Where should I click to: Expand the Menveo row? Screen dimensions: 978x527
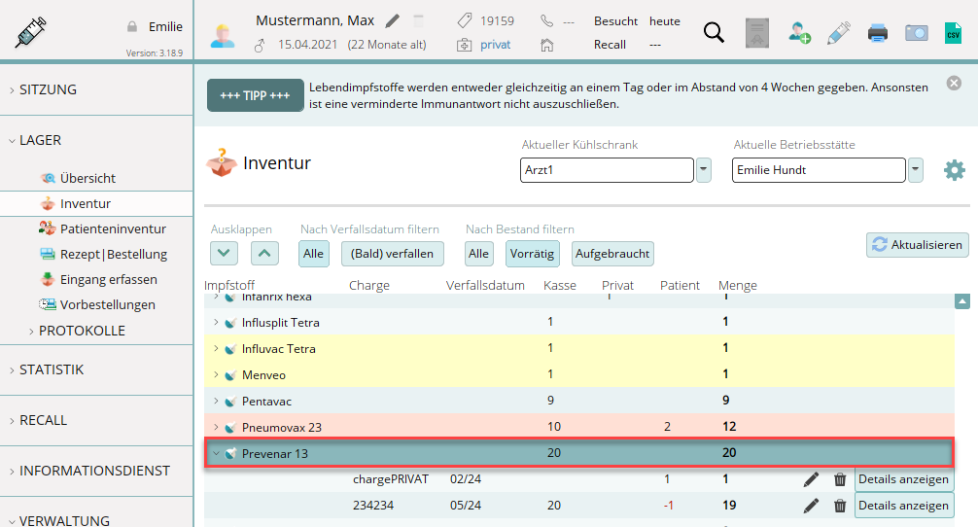(x=216, y=374)
